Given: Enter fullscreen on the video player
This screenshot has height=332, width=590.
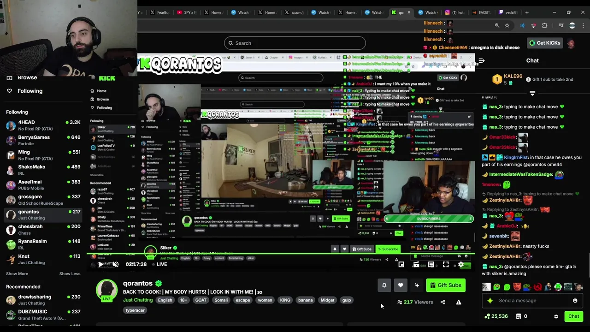Looking at the screenshot, I should coord(446,264).
